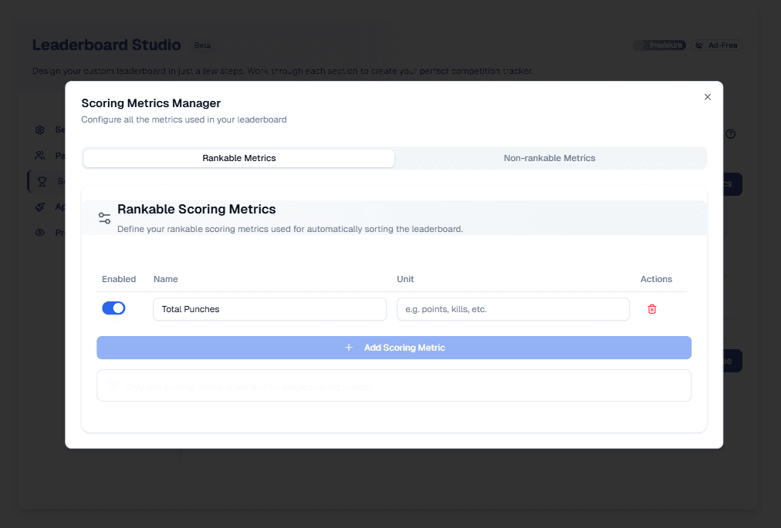Click the 'Define your rankable scoring metrics' description

pyautogui.click(x=290, y=229)
